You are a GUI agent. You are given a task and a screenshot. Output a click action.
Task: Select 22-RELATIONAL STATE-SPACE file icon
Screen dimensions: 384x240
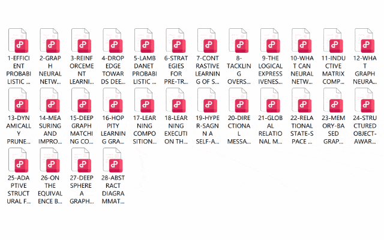click(x=302, y=100)
